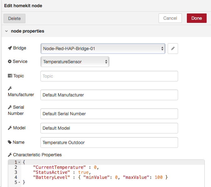Click the "CurrentTemperature" key in editor

pyautogui.click(x=59, y=167)
